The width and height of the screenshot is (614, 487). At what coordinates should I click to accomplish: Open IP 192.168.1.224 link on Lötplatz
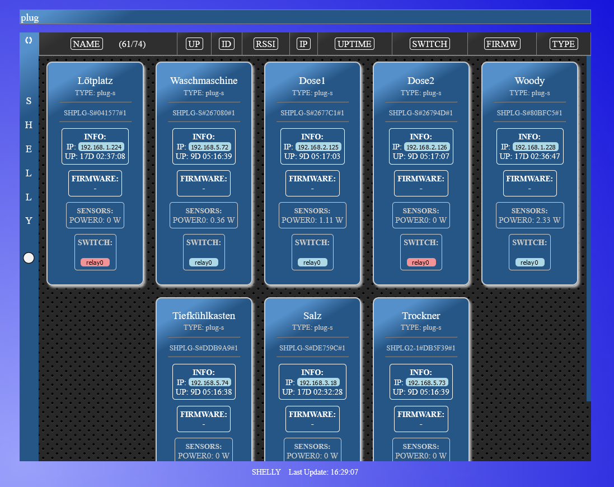coord(101,147)
